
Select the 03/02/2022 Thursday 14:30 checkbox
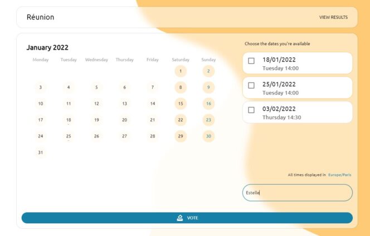click(251, 110)
